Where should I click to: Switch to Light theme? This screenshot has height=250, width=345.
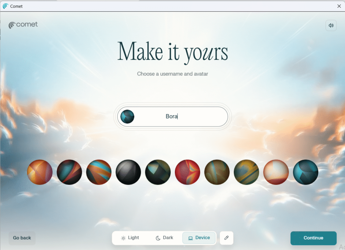click(130, 238)
